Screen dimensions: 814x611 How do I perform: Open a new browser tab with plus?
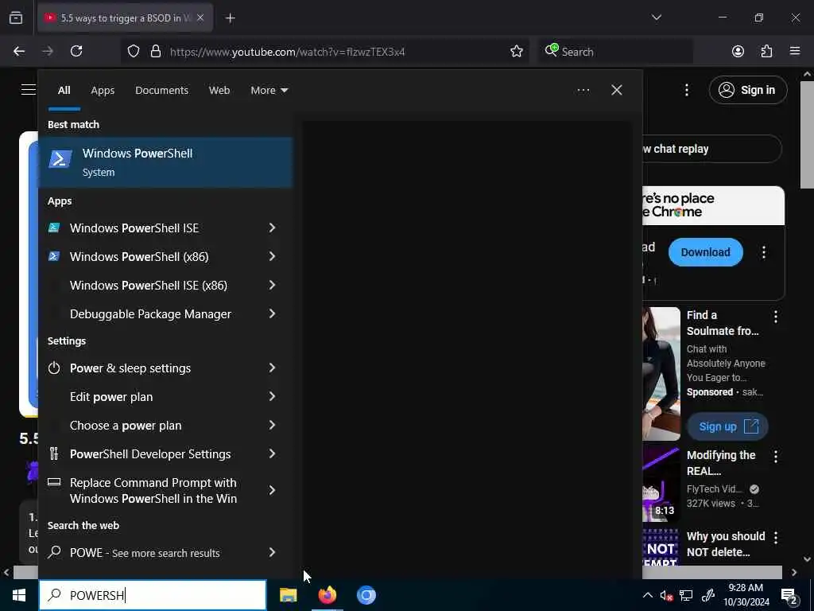coord(230,18)
